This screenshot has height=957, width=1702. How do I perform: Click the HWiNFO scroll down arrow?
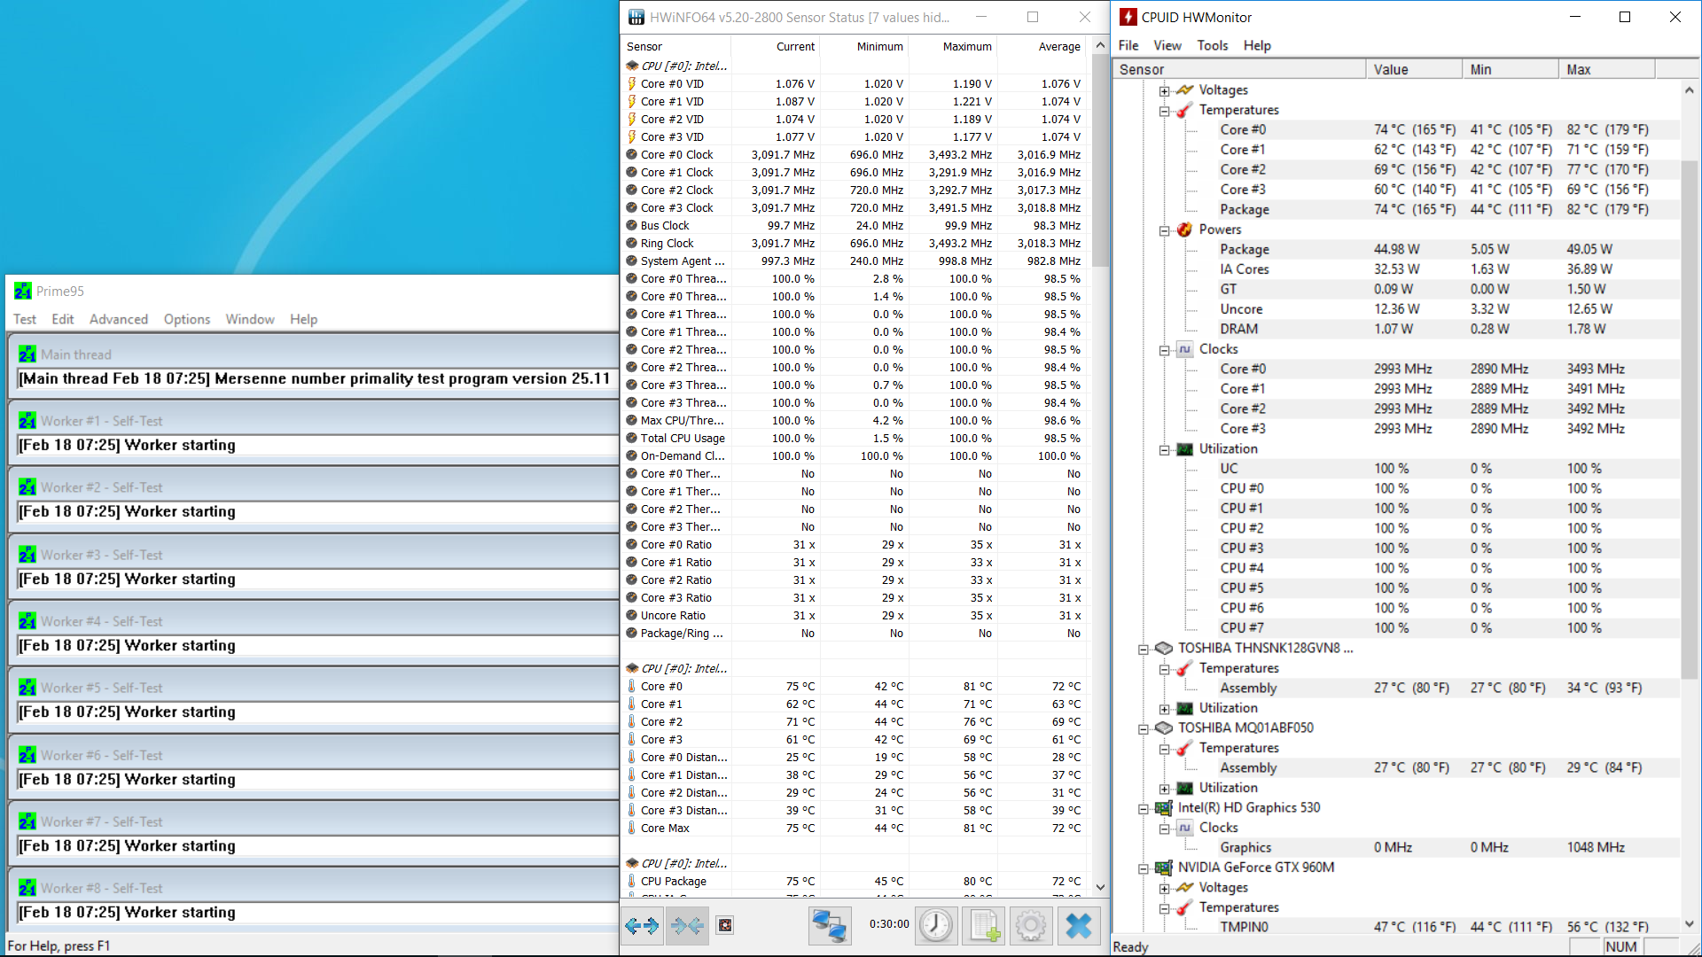click(x=1100, y=887)
